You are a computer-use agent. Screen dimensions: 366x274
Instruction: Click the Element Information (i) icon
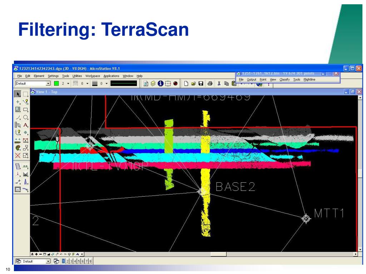[x=160, y=83]
